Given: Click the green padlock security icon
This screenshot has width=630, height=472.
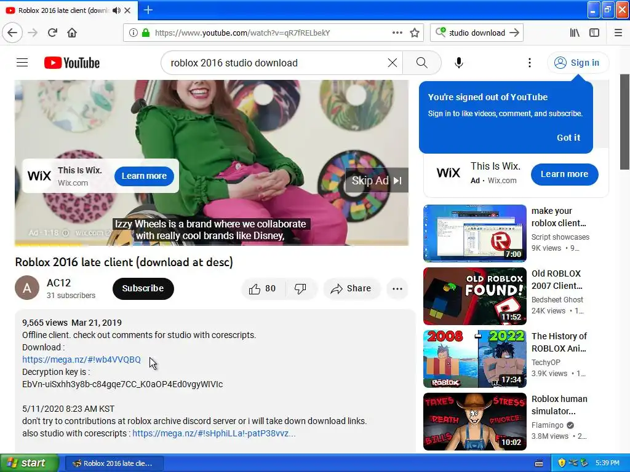Looking at the screenshot, I should [x=146, y=33].
